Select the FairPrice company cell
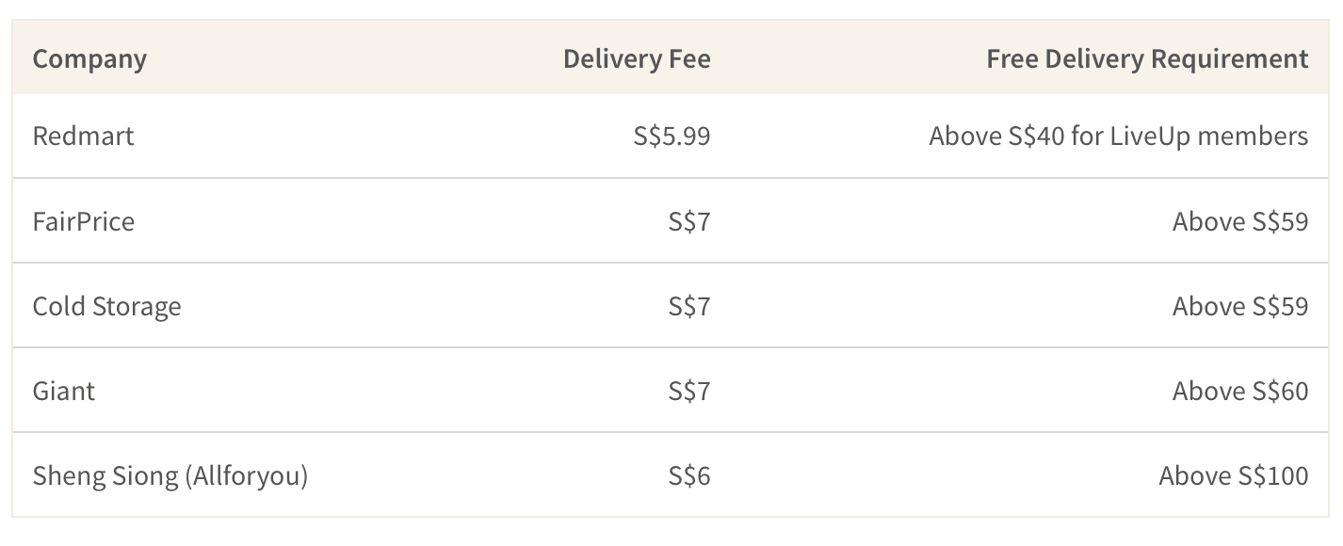This screenshot has width=1343, height=546. (x=84, y=221)
